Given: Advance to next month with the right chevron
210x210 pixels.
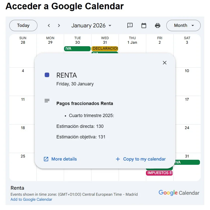Looking at the screenshot, I should click(59, 25).
